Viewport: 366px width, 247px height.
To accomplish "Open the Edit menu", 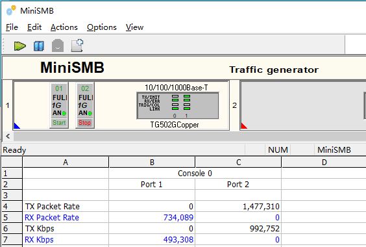I will coord(34,27).
